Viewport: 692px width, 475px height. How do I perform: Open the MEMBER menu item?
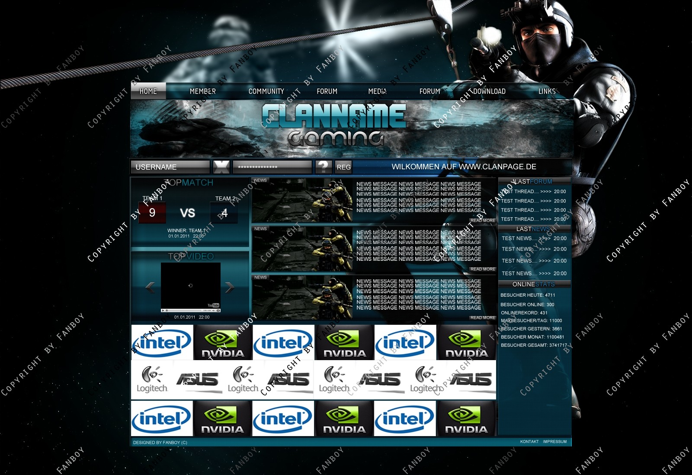[202, 91]
